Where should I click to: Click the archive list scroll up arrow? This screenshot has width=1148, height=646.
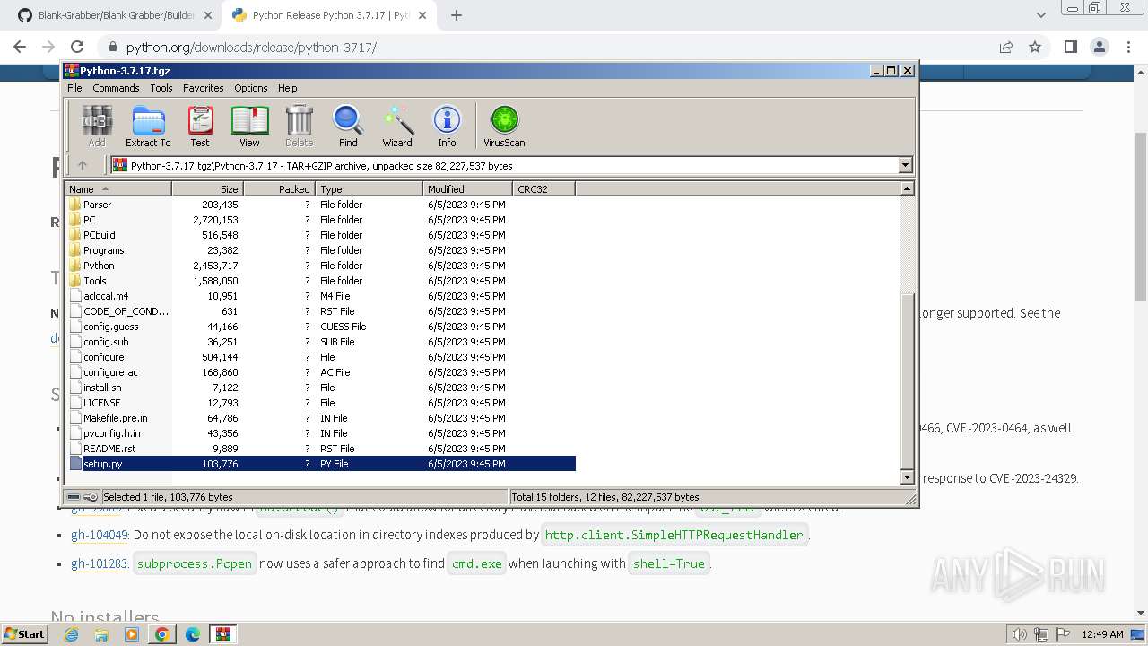(x=907, y=188)
